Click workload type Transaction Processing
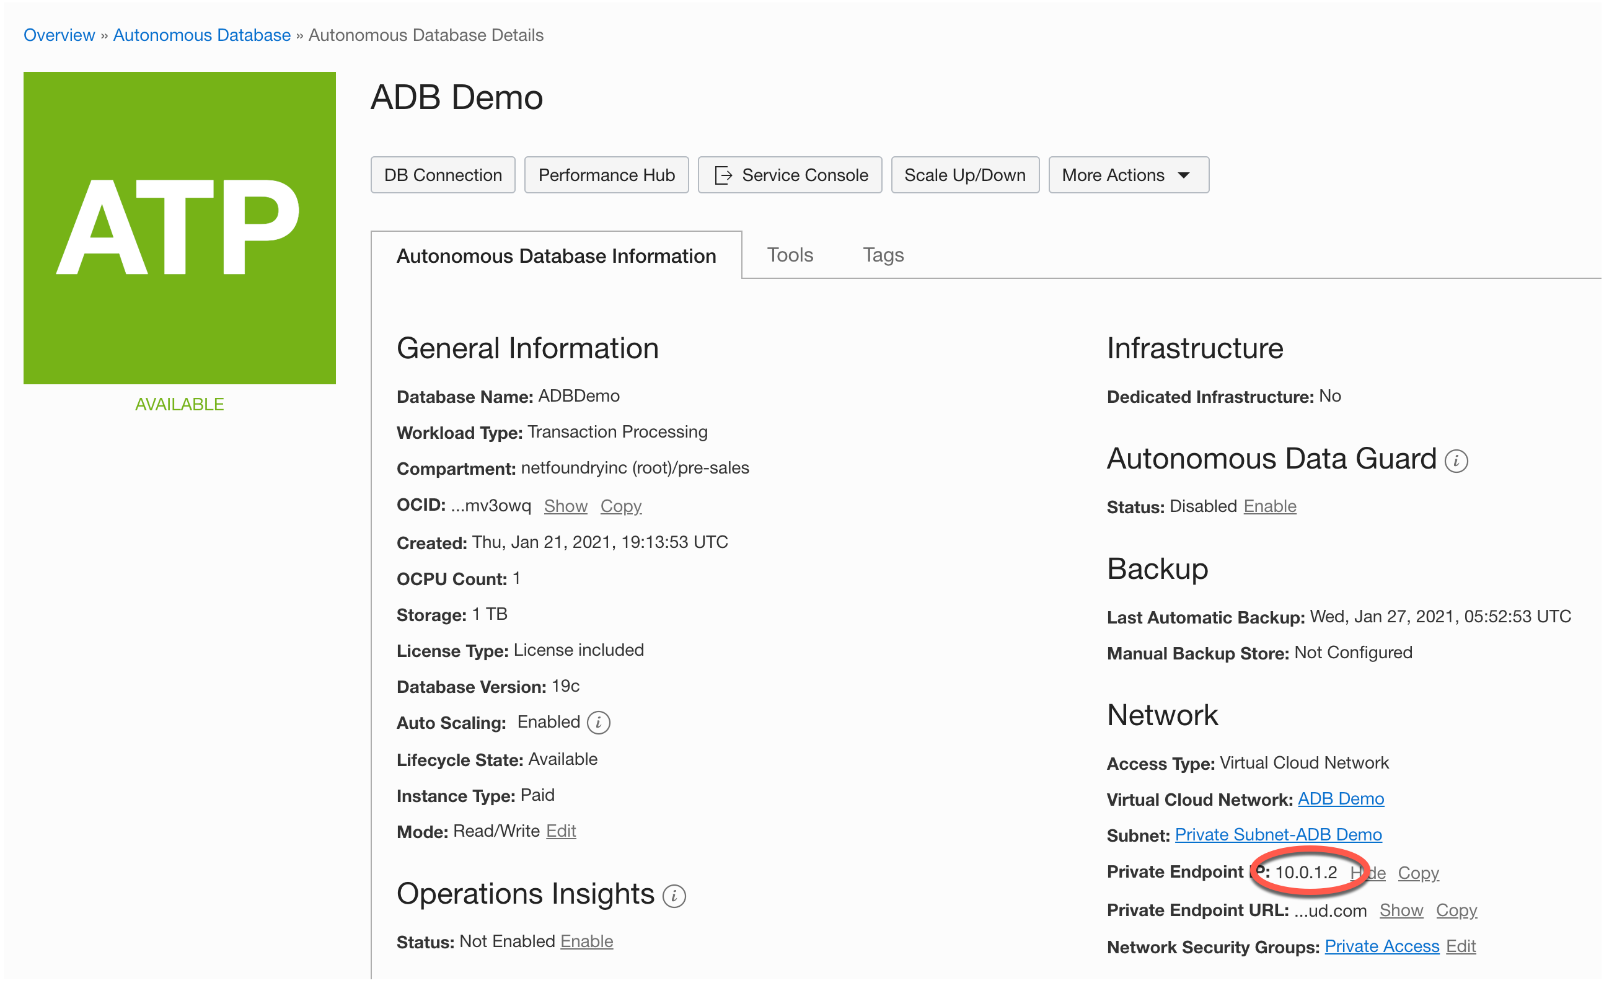The width and height of the screenshot is (1604, 983). 619,432
